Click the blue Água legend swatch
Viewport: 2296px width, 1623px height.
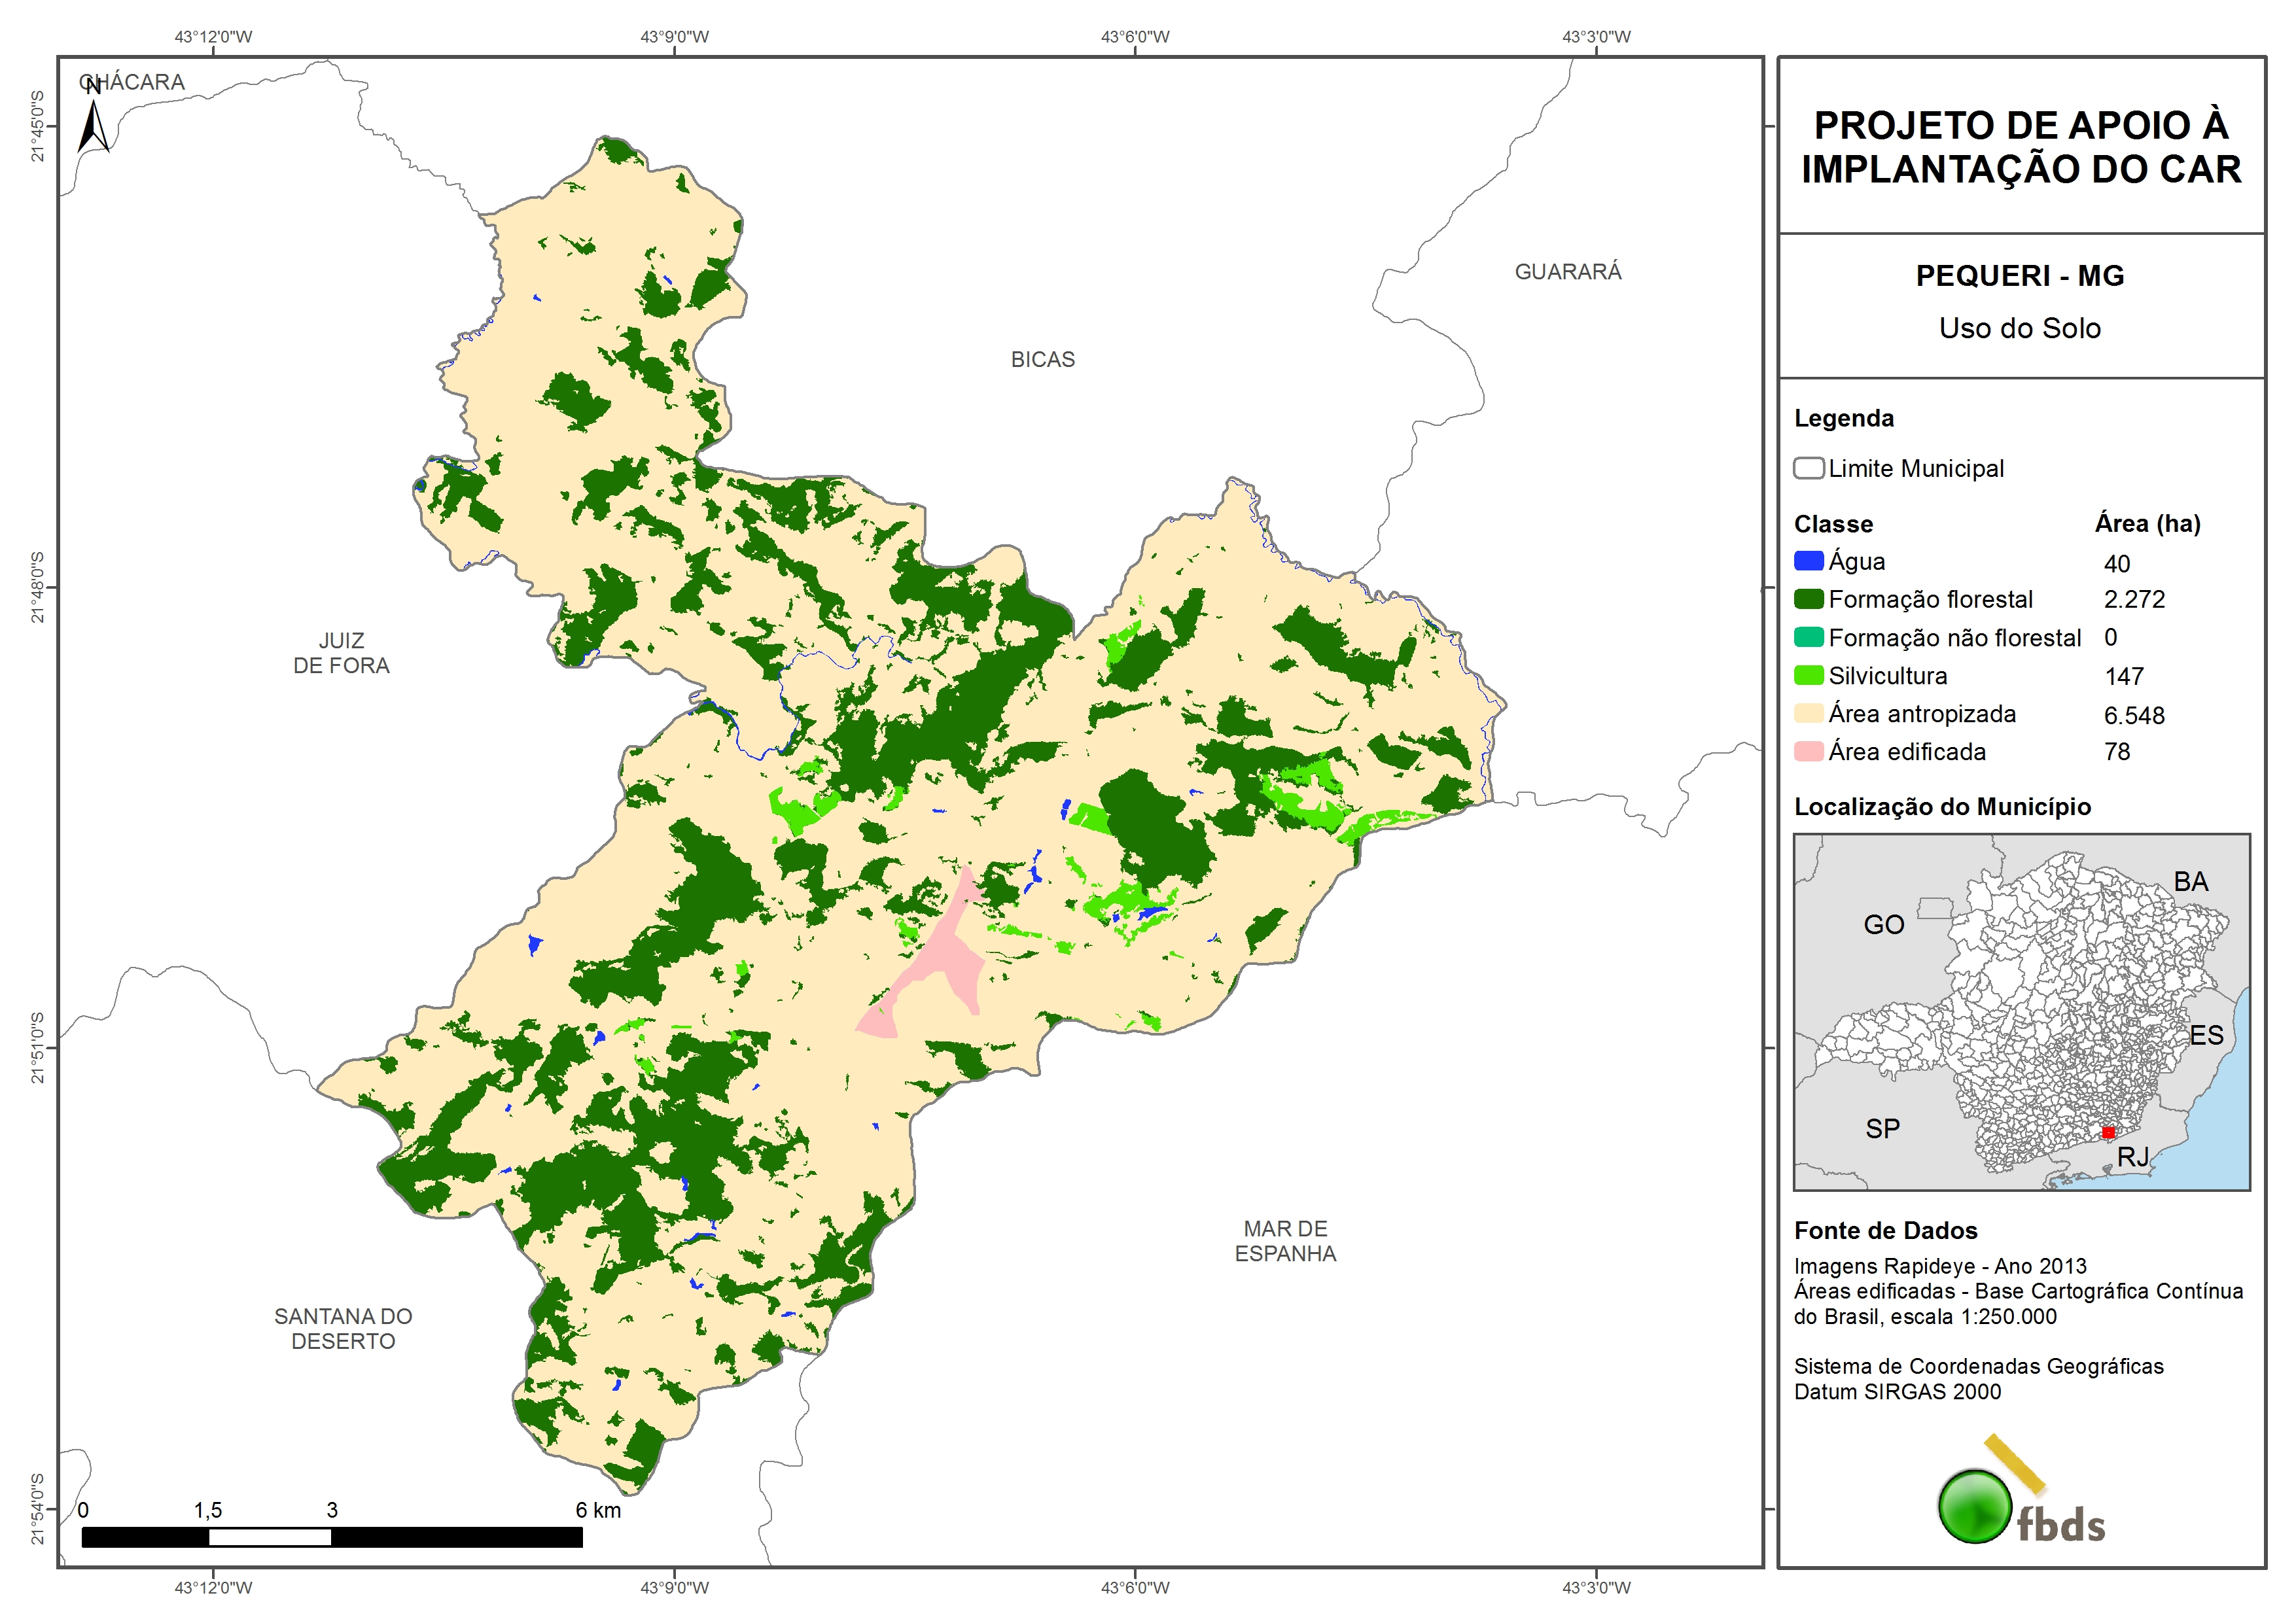[1808, 561]
